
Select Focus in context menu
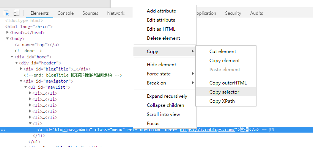(165, 123)
